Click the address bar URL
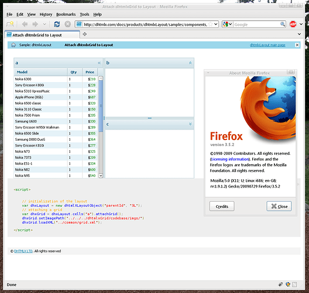Image resolution: width=309 pixels, height=293 pixels. (145, 25)
